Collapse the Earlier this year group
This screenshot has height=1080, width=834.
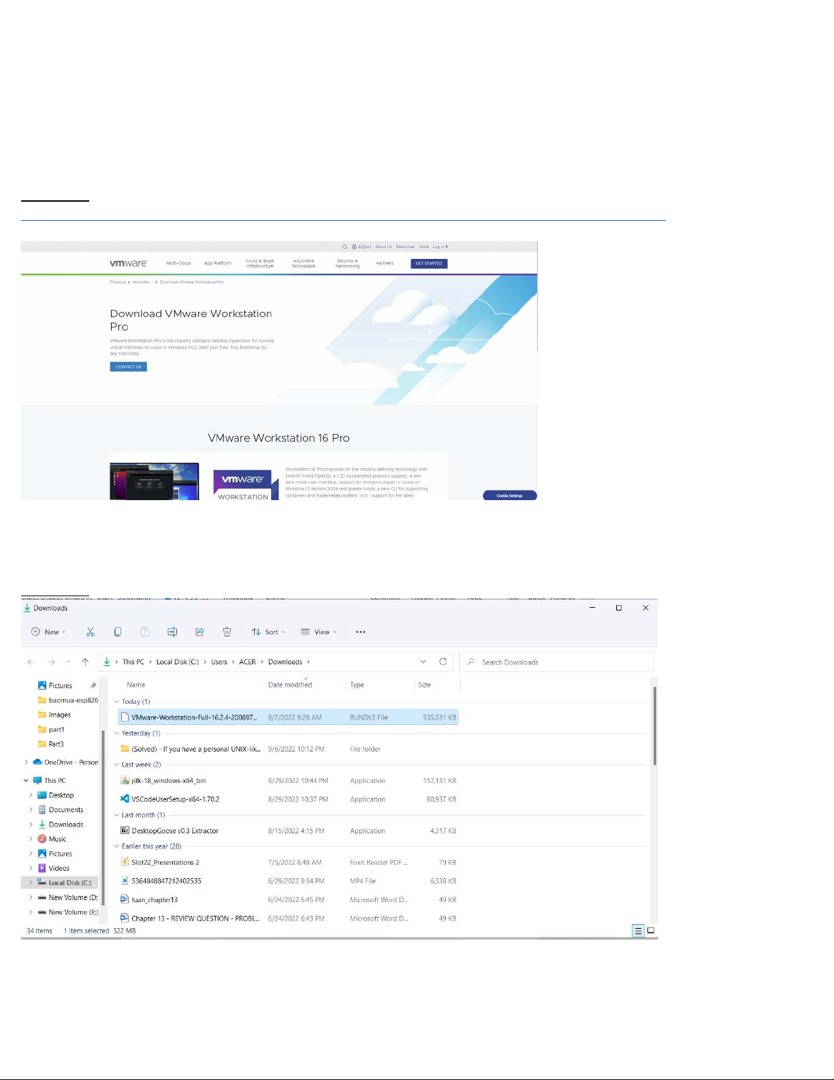pos(116,846)
